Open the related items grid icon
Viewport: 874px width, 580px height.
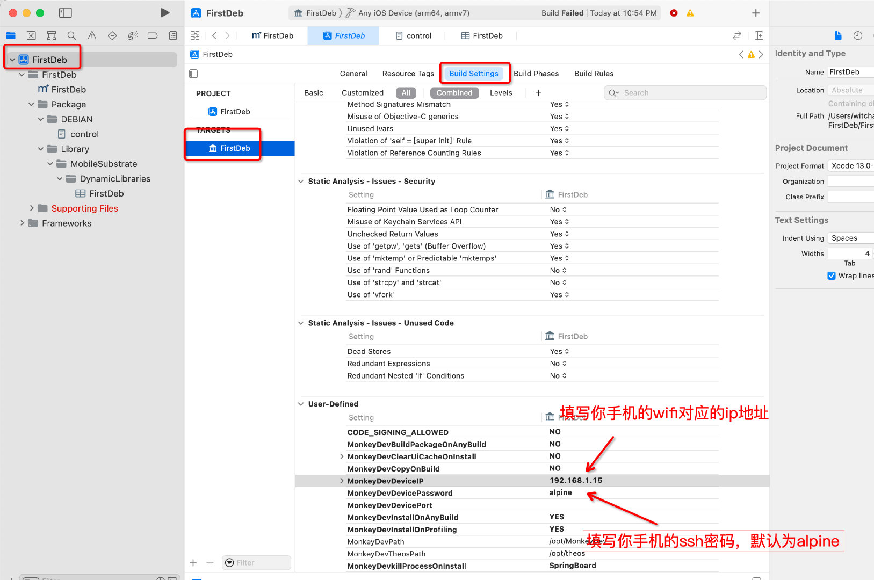click(195, 35)
